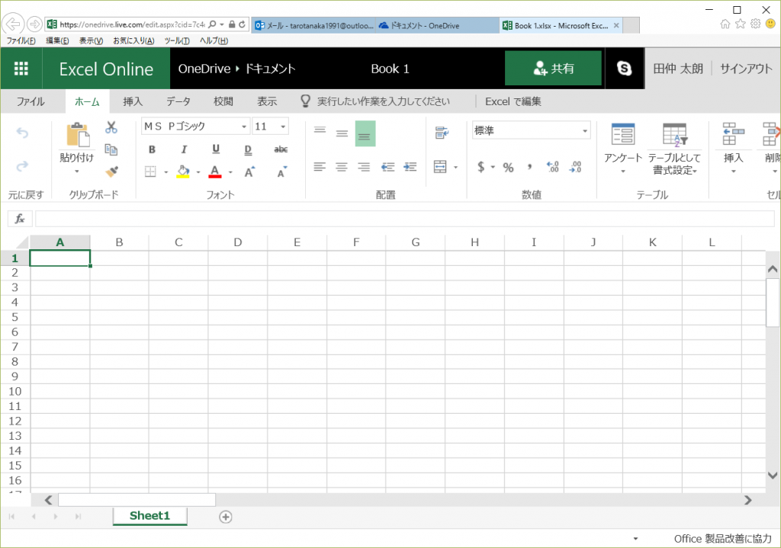Open the browser お気に入り menu
This screenshot has height=548, width=781.
(133, 41)
